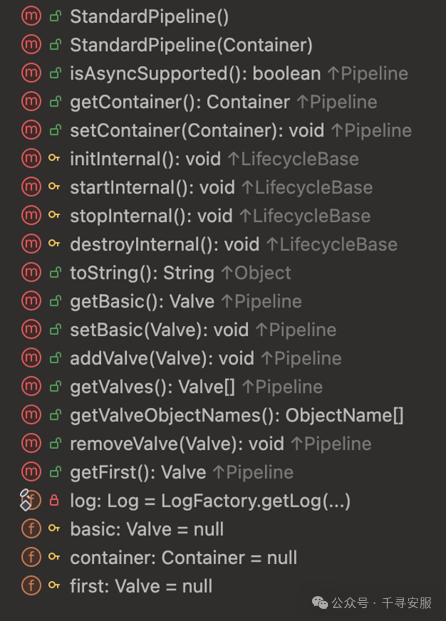This screenshot has width=446, height=621.
Task: Click the protected key icon beside initInternal()
Action: point(54,158)
